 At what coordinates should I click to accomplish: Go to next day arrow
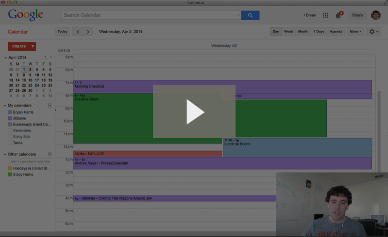tap(88, 32)
